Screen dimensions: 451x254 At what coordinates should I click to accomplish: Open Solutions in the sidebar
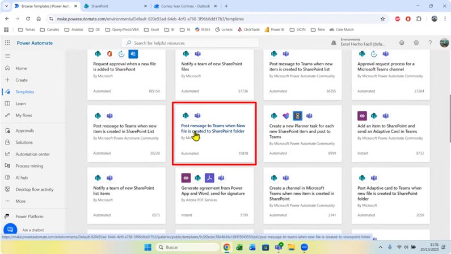(x=24, y=143)
